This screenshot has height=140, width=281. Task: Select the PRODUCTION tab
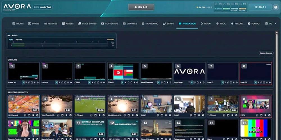pos(187,24)
